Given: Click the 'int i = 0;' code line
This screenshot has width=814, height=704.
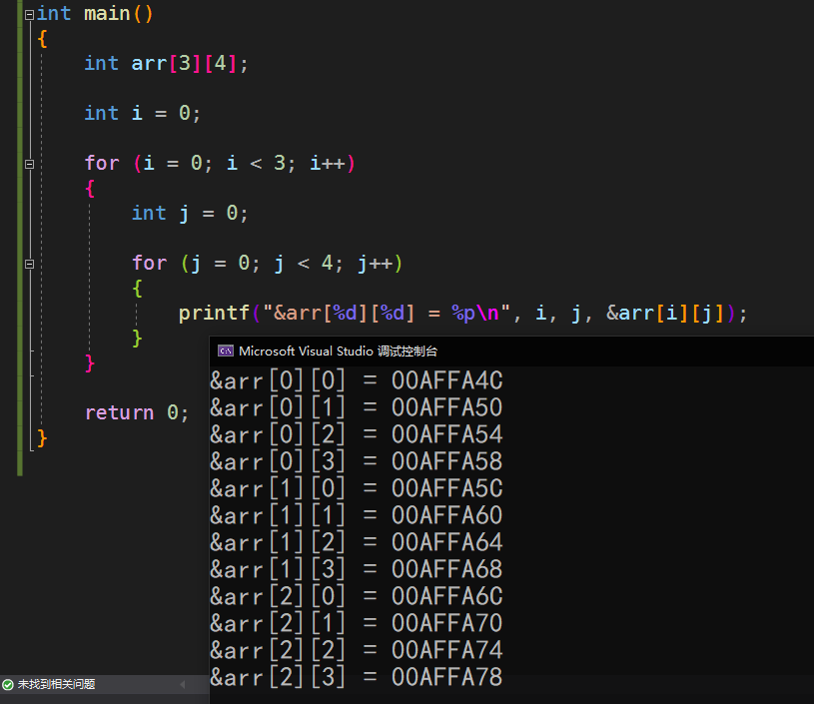Looking at the screenshot, I should [x=142, y=113].
